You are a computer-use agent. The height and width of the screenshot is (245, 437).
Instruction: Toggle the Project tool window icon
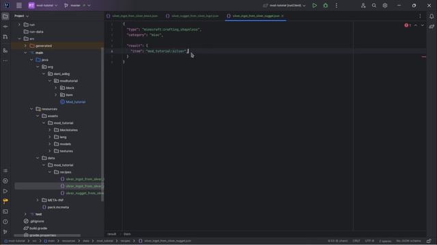coord(5,16)
